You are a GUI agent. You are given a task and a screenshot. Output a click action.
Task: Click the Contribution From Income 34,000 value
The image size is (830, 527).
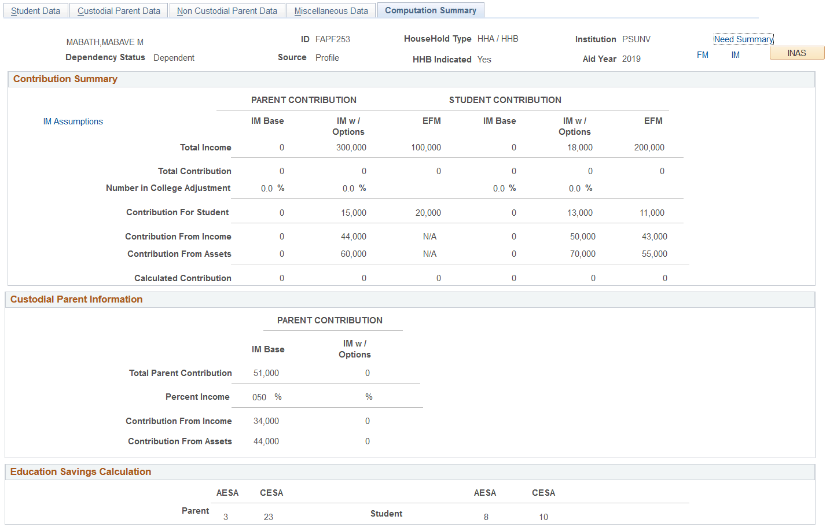(265, 421)
